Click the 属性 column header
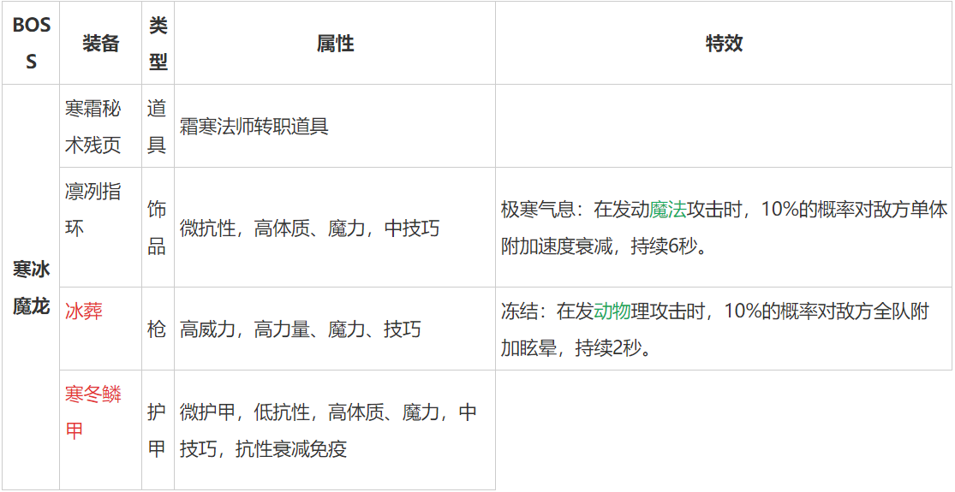The width and height of the screenshot is (955, 492). pyautogui.click(x=335, y=44)
